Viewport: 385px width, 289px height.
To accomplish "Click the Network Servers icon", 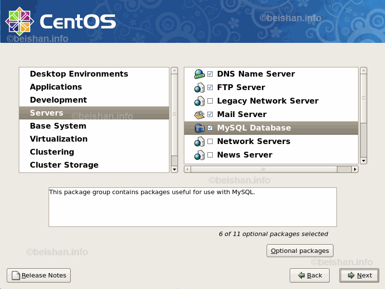I will (x=199, y=142).
